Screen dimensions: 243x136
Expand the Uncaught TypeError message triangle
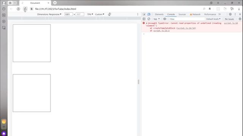[147, 23]
